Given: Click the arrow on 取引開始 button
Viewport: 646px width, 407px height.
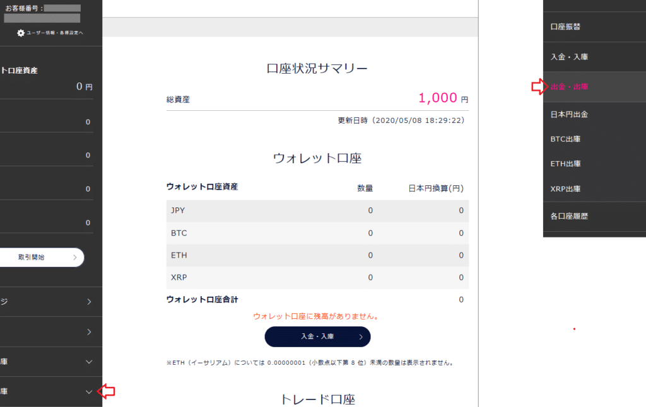Looking at the screenshot, I should click(74, 257).
